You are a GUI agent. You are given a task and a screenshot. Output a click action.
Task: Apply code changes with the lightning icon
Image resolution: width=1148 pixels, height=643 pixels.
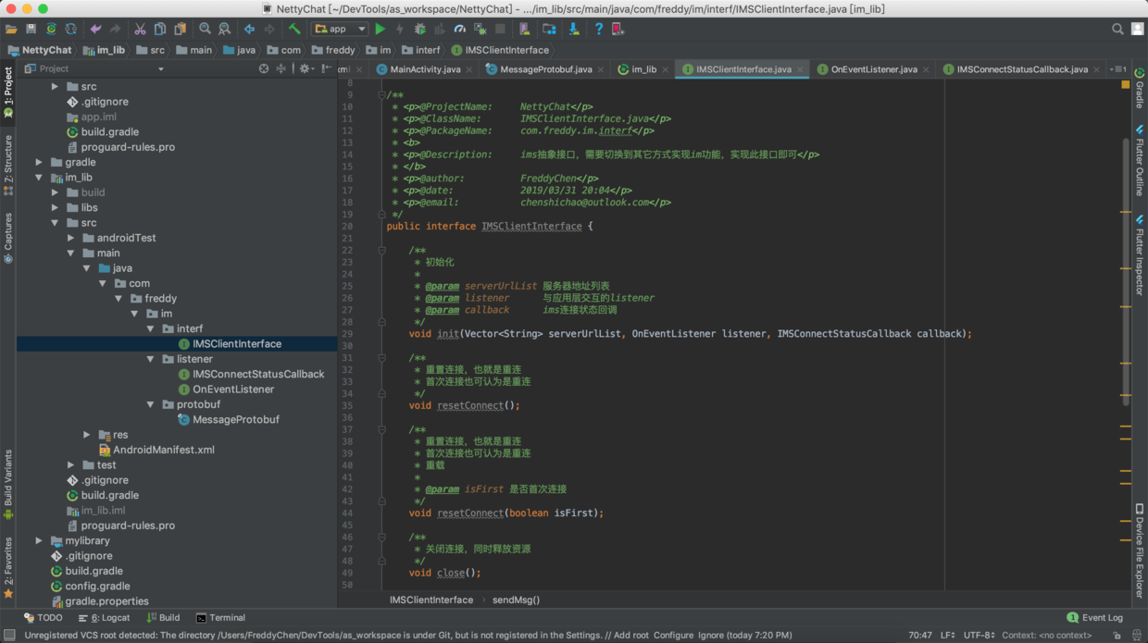399,29
